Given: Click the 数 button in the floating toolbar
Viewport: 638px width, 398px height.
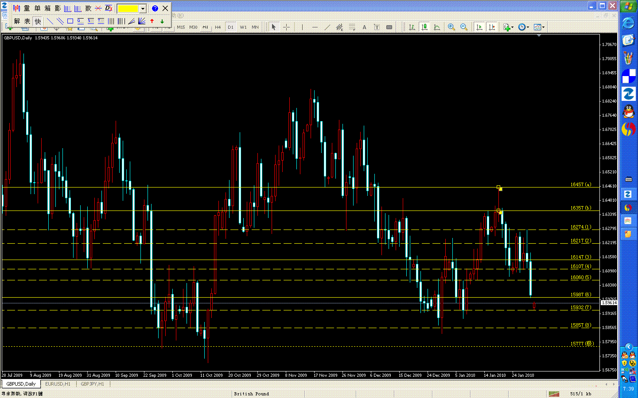Looking at the screenshot, I should (x=88, y=8).
